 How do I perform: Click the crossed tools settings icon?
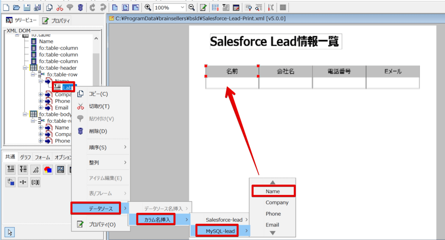tap(271, 7)
